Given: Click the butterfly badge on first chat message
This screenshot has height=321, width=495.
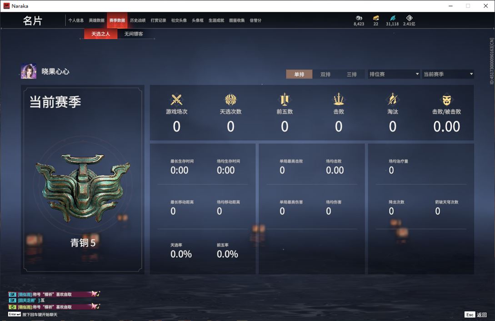Looking at the screenshot, I should pyautogui.click(x=95, y=294).
